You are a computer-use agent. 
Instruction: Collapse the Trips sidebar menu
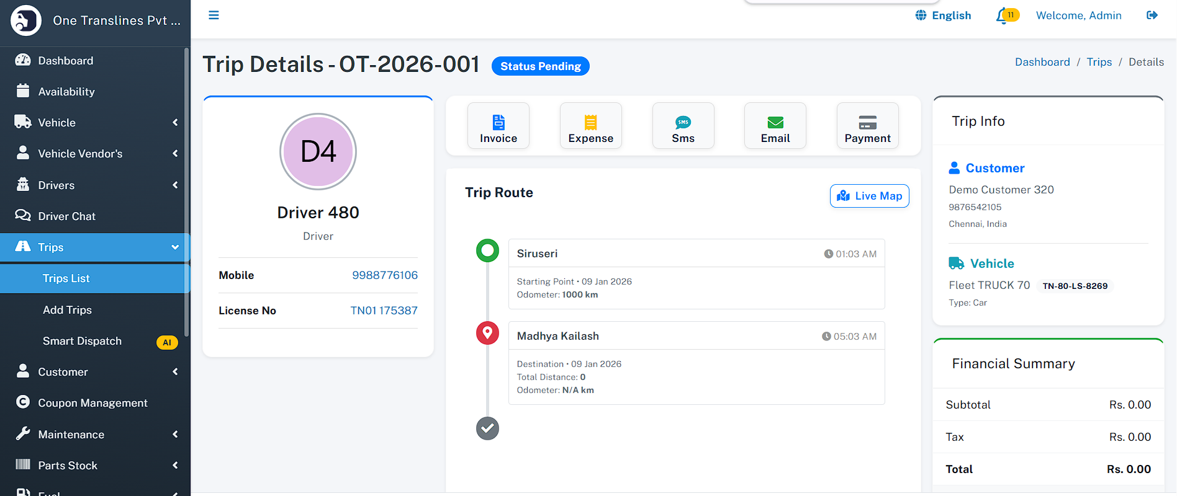(x=95, y=247)
